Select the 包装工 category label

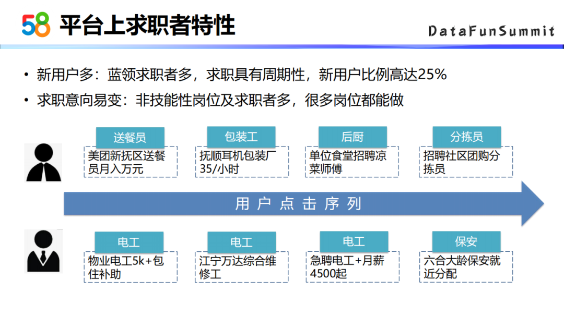[241, 137]
